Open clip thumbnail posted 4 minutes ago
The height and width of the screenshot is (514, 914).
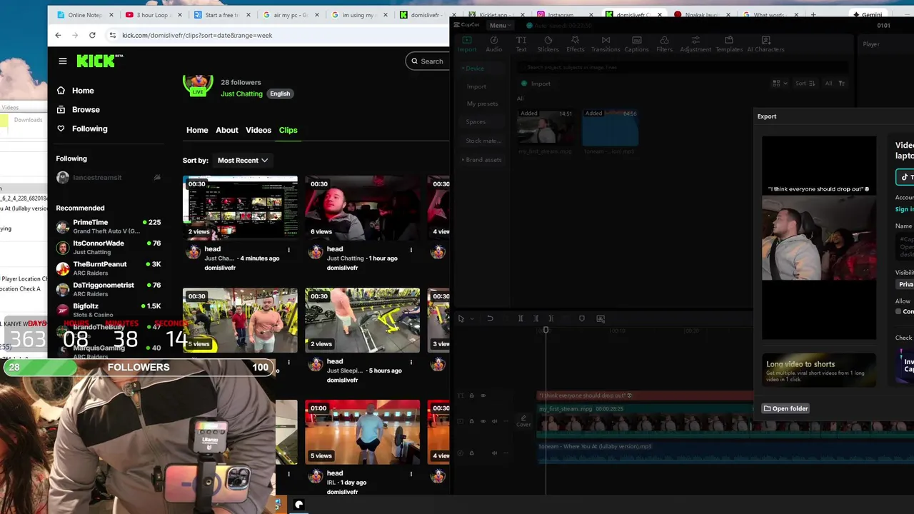[x=240, y=208]
